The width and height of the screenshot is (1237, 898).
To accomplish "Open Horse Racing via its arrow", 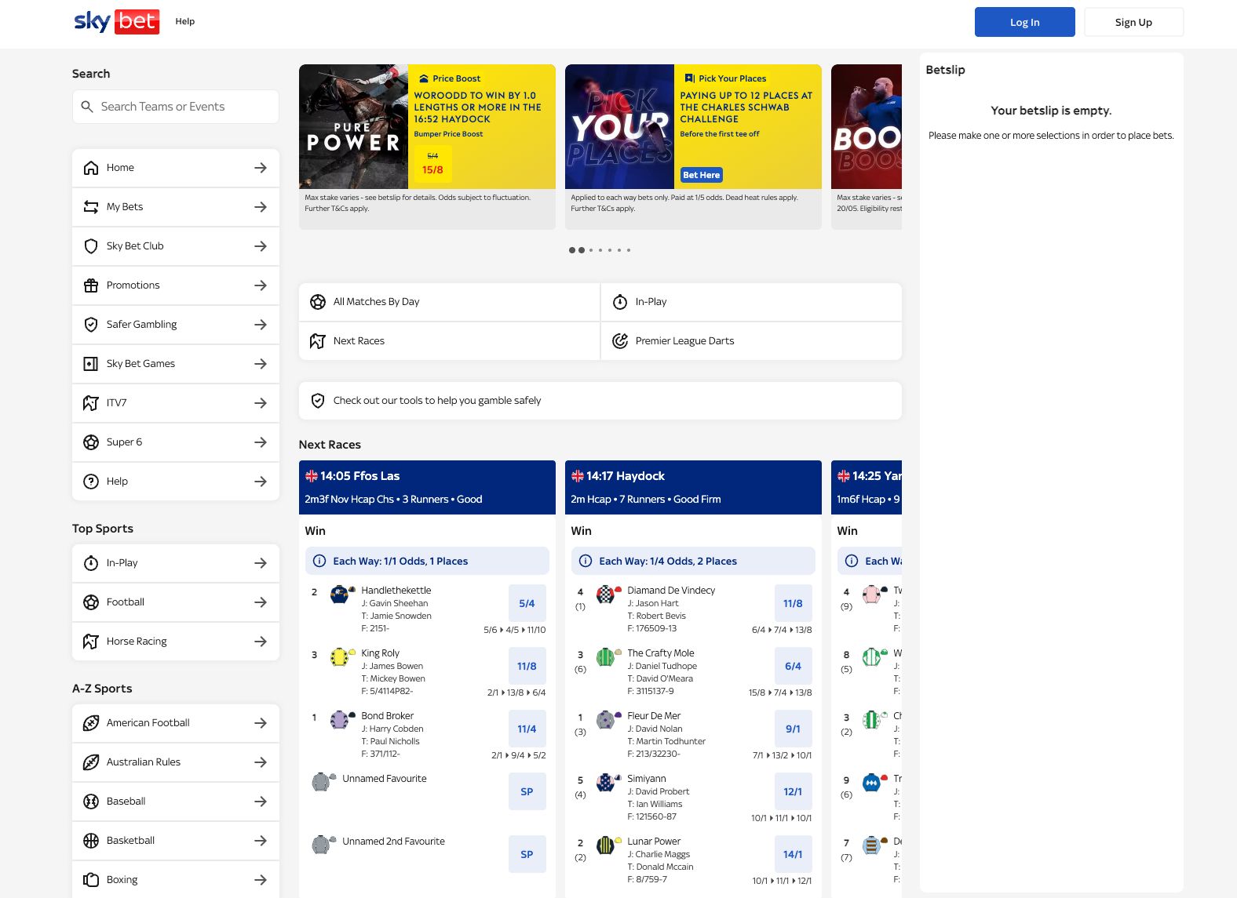I will tap(261, 642).
